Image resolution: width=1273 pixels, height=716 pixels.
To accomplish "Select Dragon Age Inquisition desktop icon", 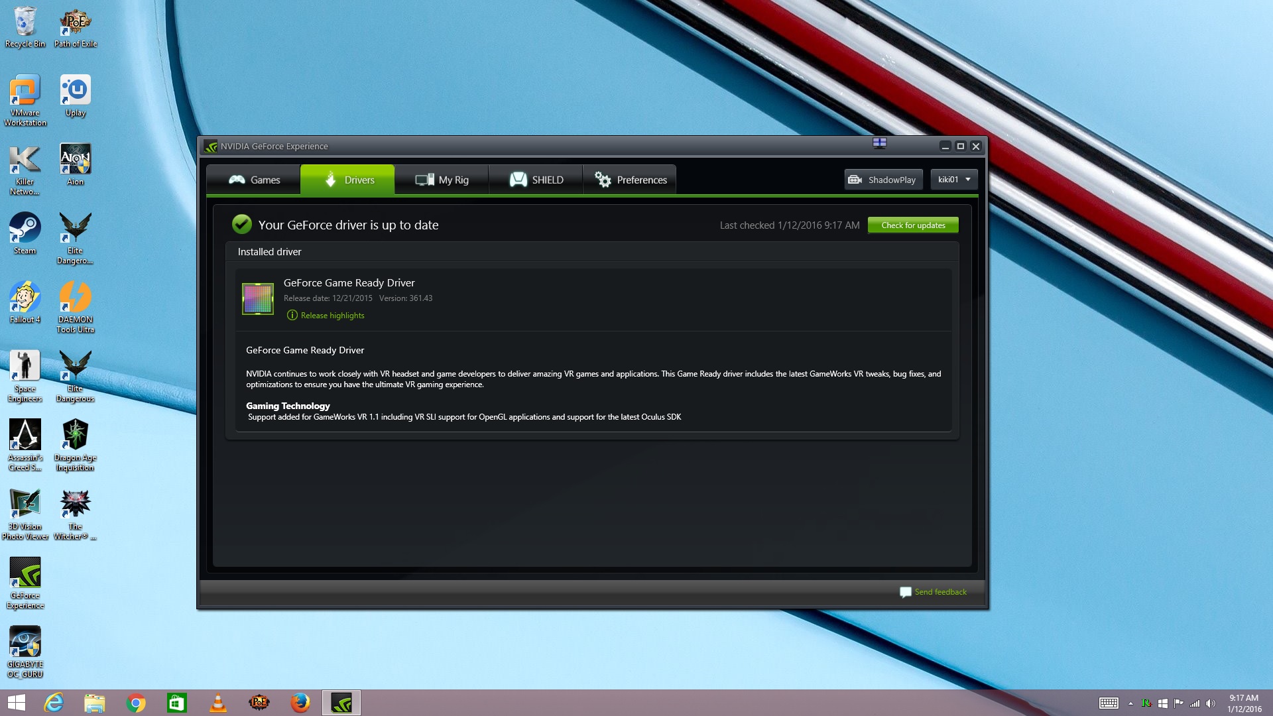I will tap(76, 445).
